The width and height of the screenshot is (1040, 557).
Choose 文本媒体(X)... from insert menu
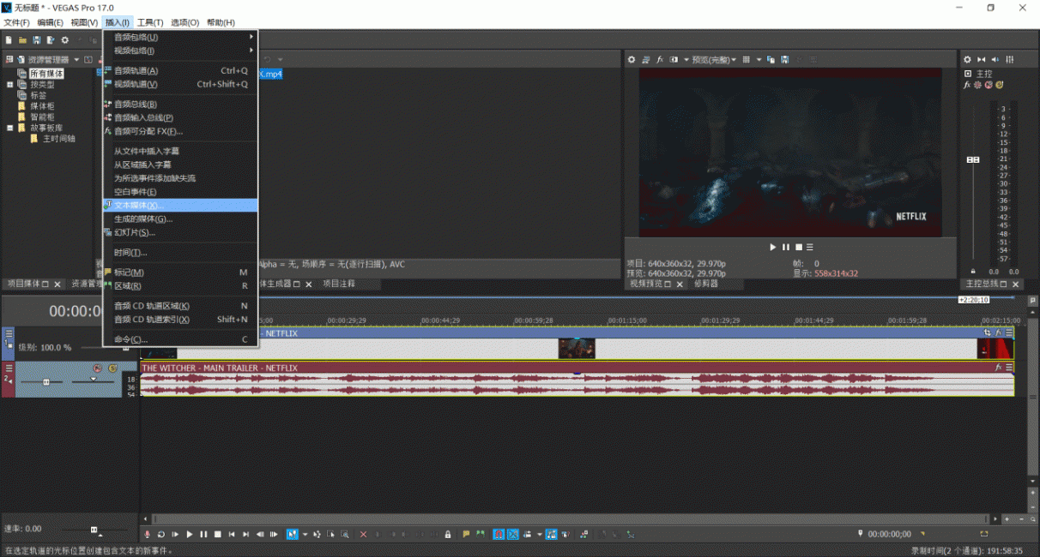pos(180,206)
